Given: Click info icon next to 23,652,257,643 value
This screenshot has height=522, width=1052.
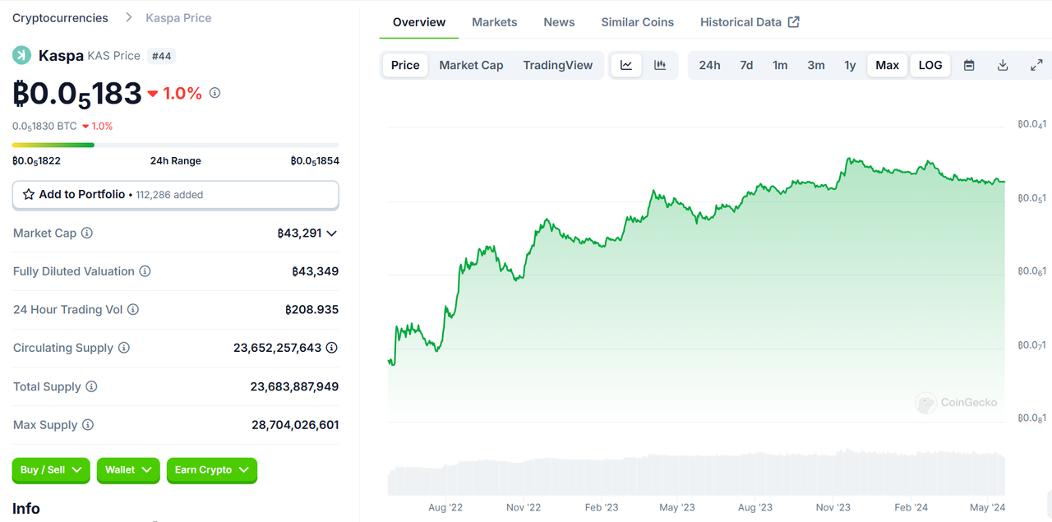Looking at the screenshot, I should (332, 348).
